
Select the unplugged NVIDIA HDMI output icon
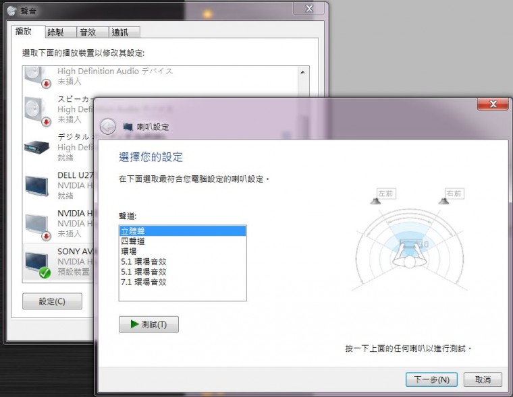38,227
